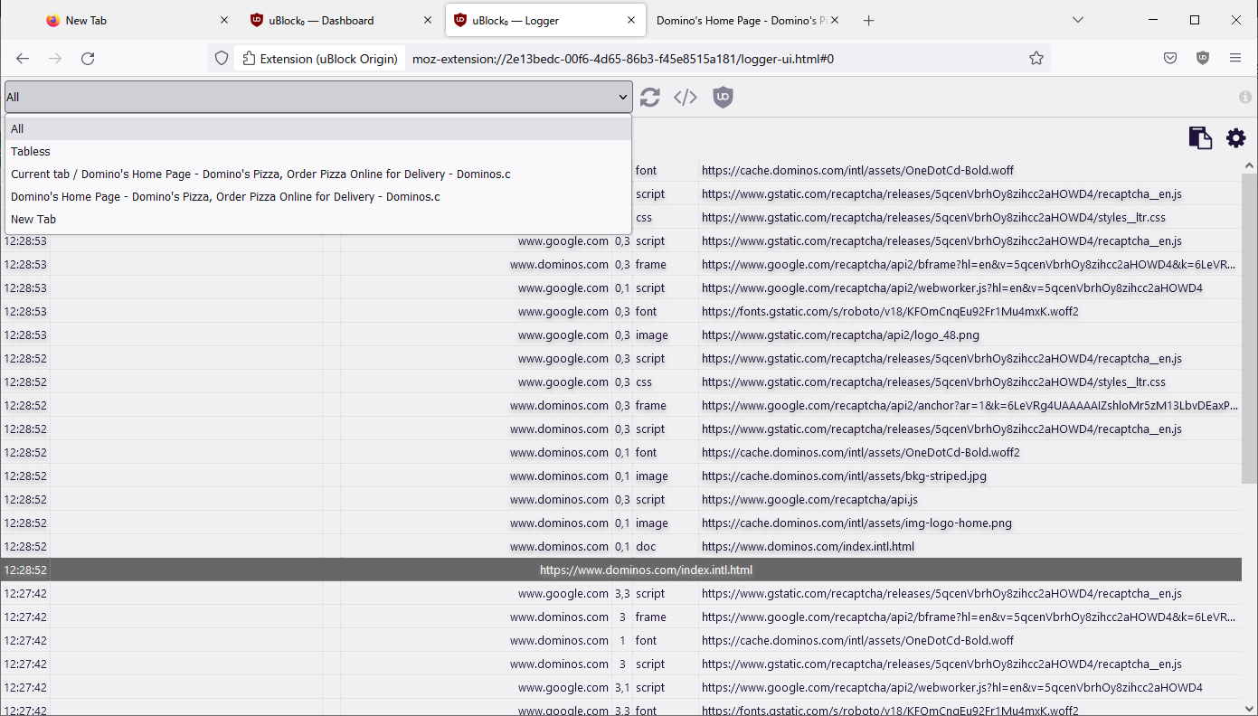Save page to Pocket

point(1169,57)
